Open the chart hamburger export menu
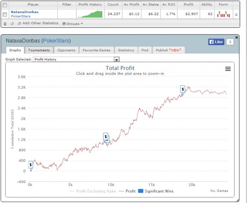Image resolution: width=247 pixels, height=203 pixels. point(228,69)
